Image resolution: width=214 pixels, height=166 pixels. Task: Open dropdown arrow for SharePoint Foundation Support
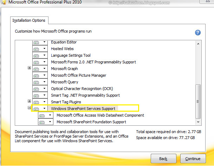click(x=50, y=122)
